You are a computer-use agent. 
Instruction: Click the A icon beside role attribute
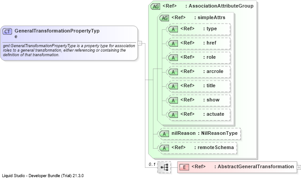[173, 58]
